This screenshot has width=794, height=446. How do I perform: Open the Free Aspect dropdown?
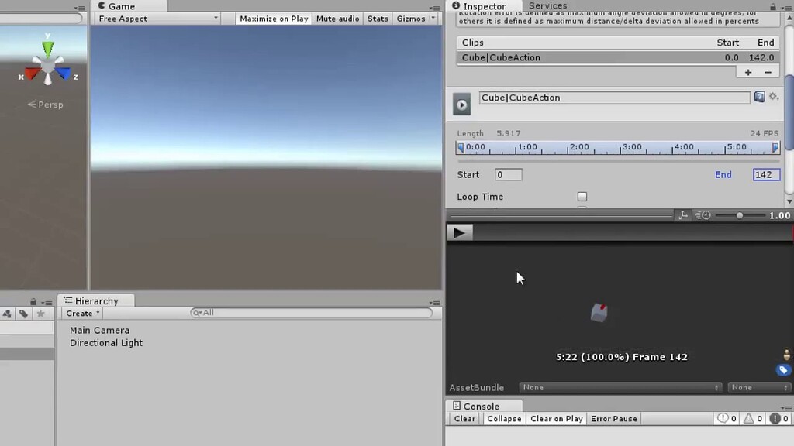tap(155, 18)
